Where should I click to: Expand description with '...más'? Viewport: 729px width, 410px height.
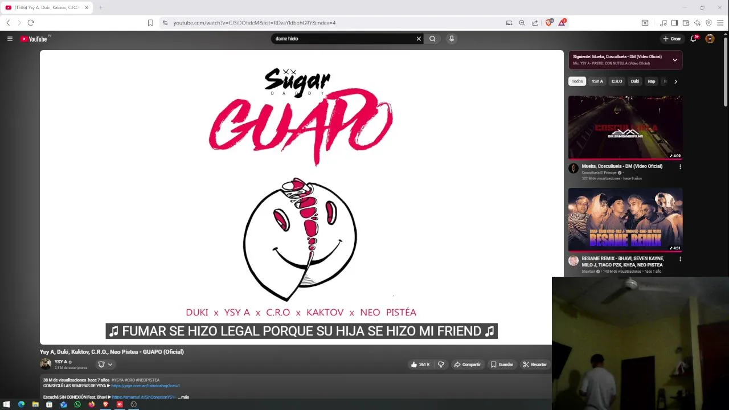click(x=183, y=397)
